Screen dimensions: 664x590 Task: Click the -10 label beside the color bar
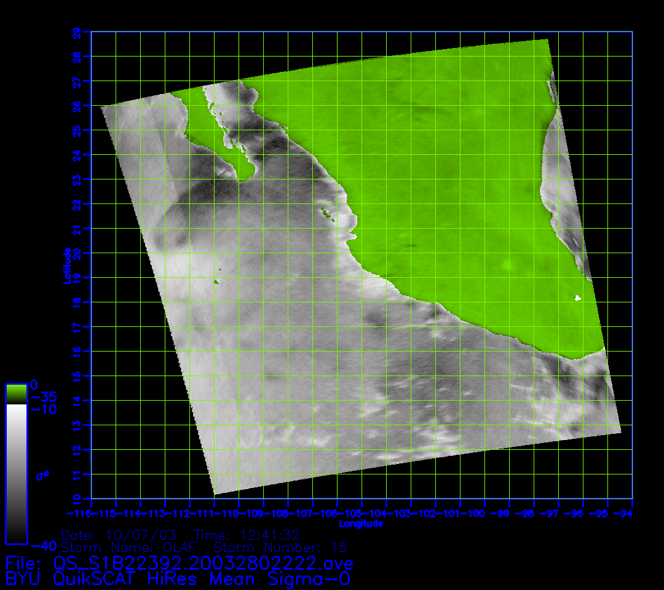[x=43, y=409]
